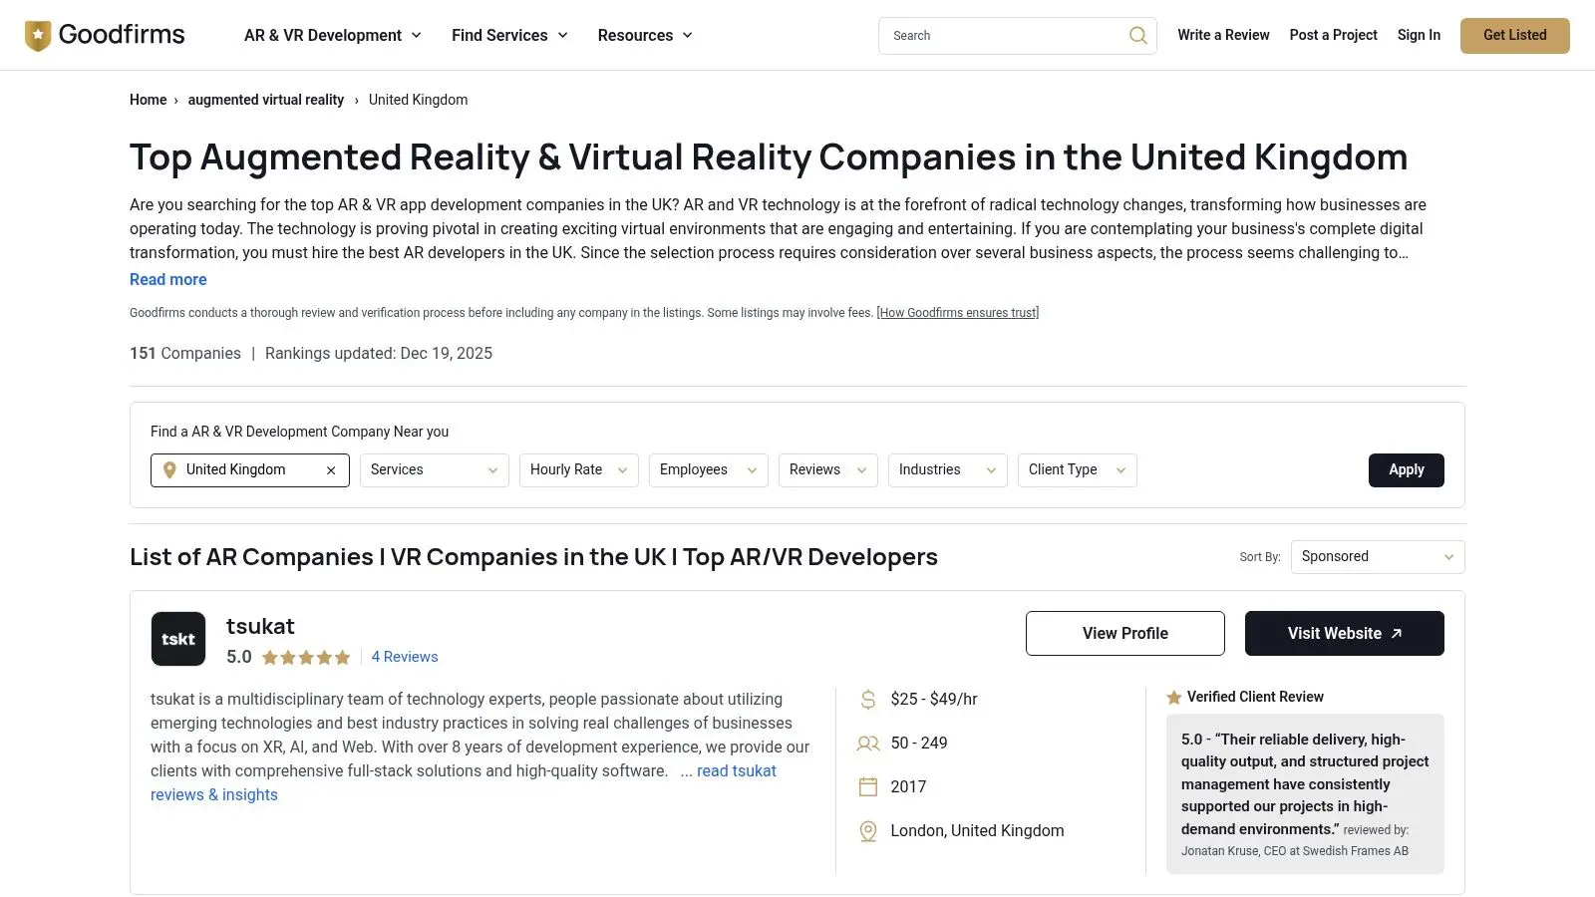Click the calendar founded-year icon
The image size is (1595, 897).
coord(868,787)
